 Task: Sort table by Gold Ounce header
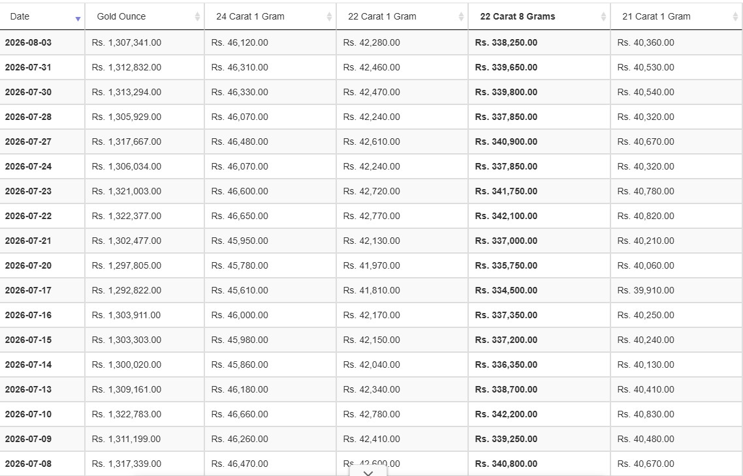[x=144, y=16]
